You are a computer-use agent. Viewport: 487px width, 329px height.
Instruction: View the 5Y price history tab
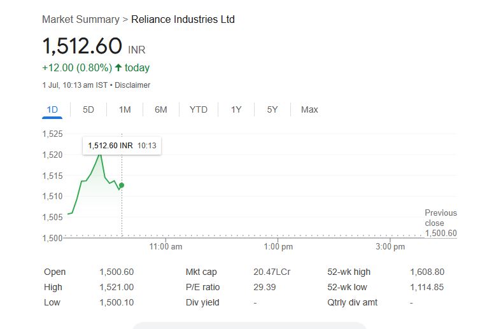click(x=272, y=109)
